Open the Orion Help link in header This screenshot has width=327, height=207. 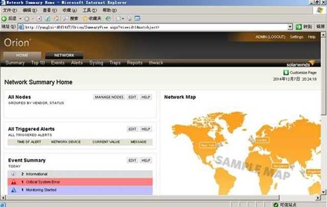pyautogui.click(x=312, y=37)
